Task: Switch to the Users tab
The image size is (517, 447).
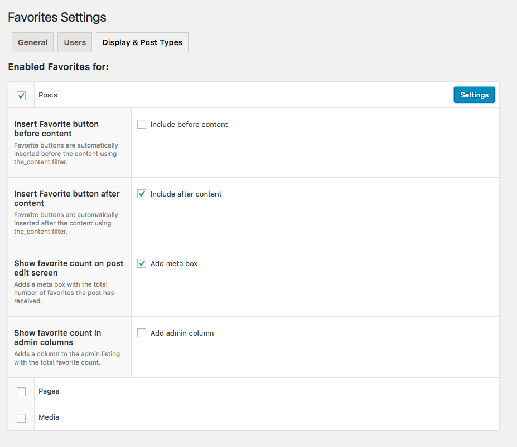Action: [75, 42]
